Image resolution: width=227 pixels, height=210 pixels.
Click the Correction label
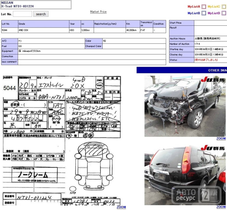[x=10, y=57]
